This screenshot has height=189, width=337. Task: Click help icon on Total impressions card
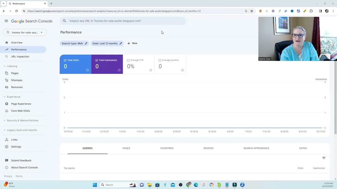tap(119, 70)
